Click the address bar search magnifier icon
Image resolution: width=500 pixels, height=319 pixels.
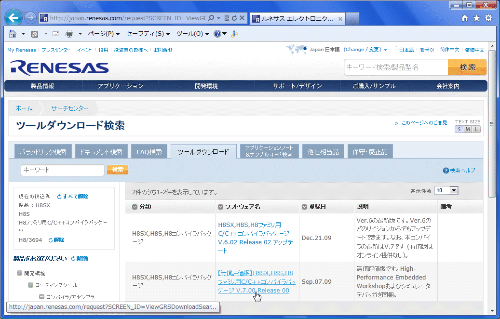coord(211,18)
